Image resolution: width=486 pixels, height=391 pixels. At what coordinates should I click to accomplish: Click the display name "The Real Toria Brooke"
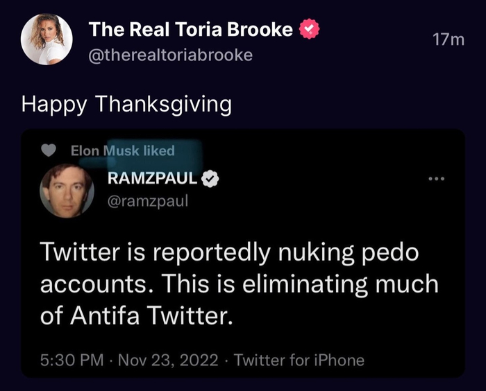pos(191,30)
